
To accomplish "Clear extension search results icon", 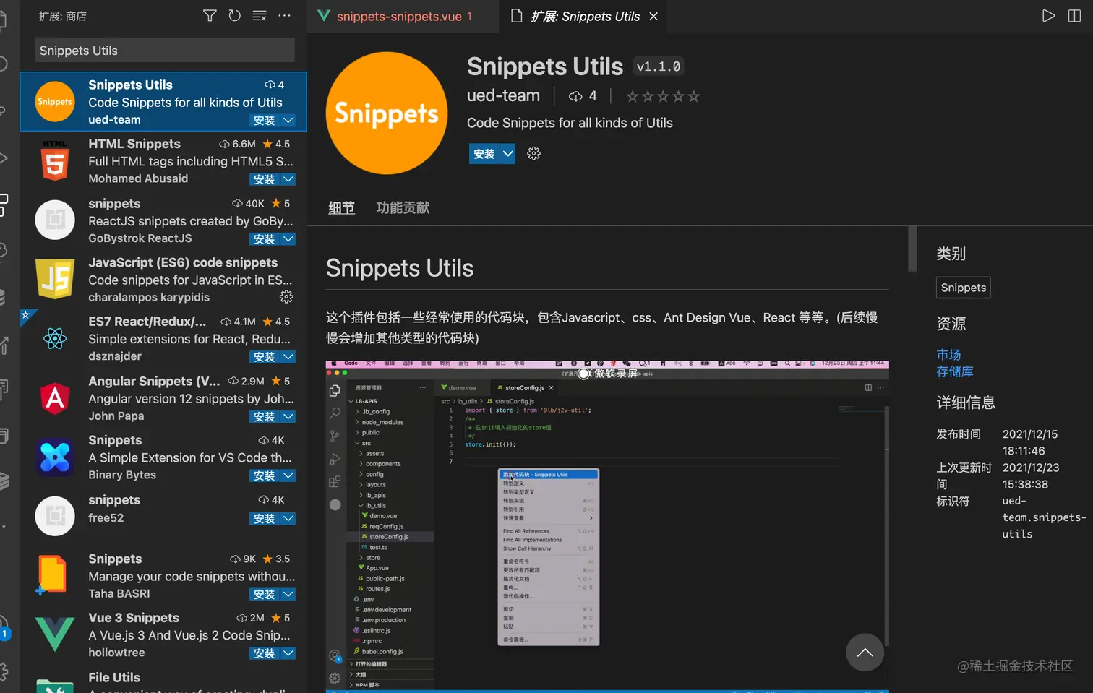I will pyautogui.click(x=260, y=16).
